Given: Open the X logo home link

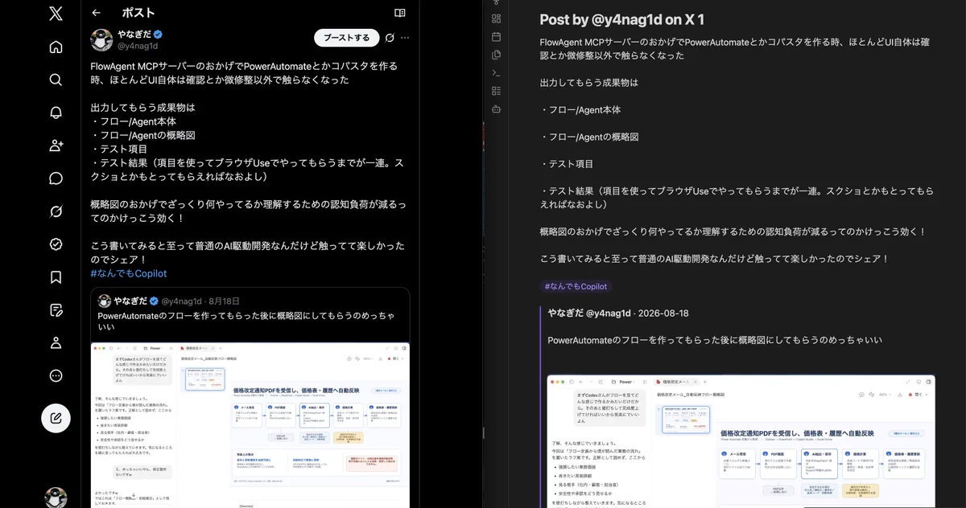Looking at the screenshot, I should [56, 13].
